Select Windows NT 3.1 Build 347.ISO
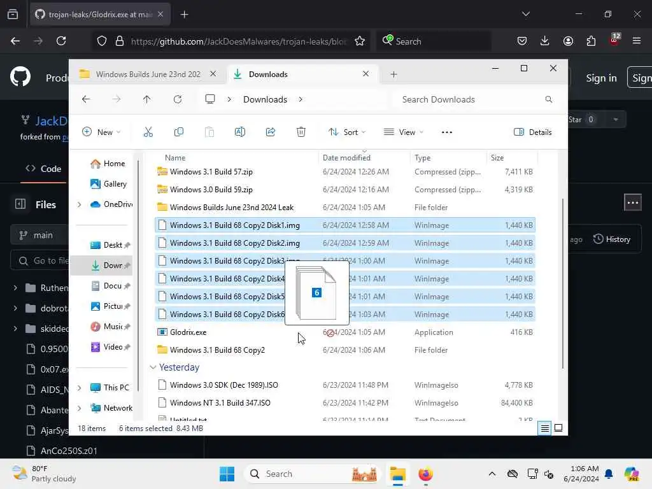 [x=344, y=403]
